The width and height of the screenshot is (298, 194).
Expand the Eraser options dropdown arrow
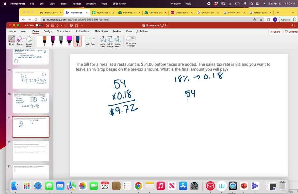pyautogui.click(x=24, y=39)
